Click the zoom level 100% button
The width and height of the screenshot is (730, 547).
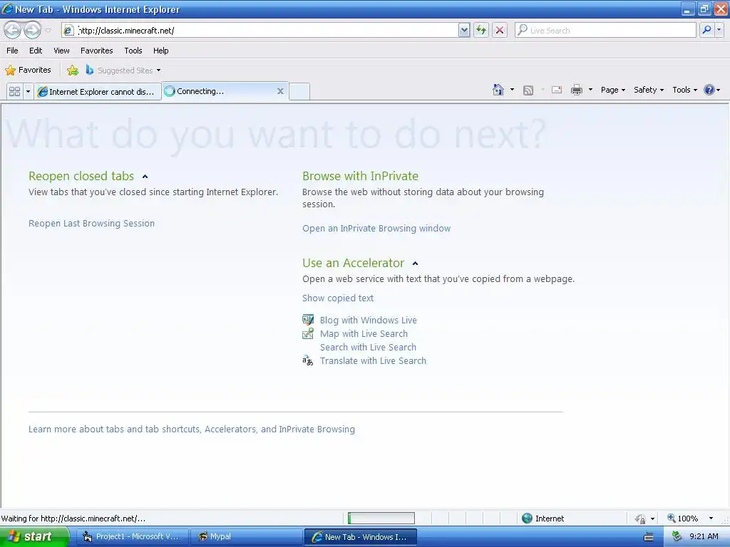682,519
